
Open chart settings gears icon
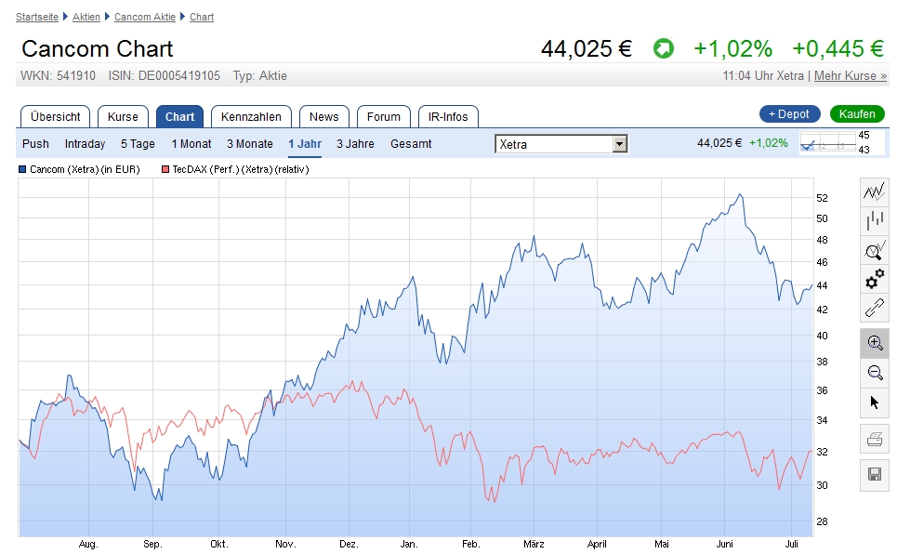(874, 279)
